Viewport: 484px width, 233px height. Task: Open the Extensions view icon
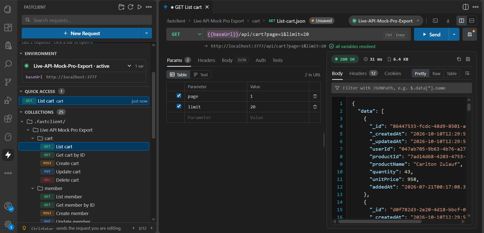pos(8,119)
